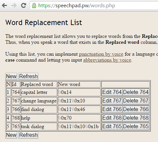Focus the address bar showing speechpad.pw/words.php
The height and width of the screenshot is (142, 158).
[x=94, y=6]
